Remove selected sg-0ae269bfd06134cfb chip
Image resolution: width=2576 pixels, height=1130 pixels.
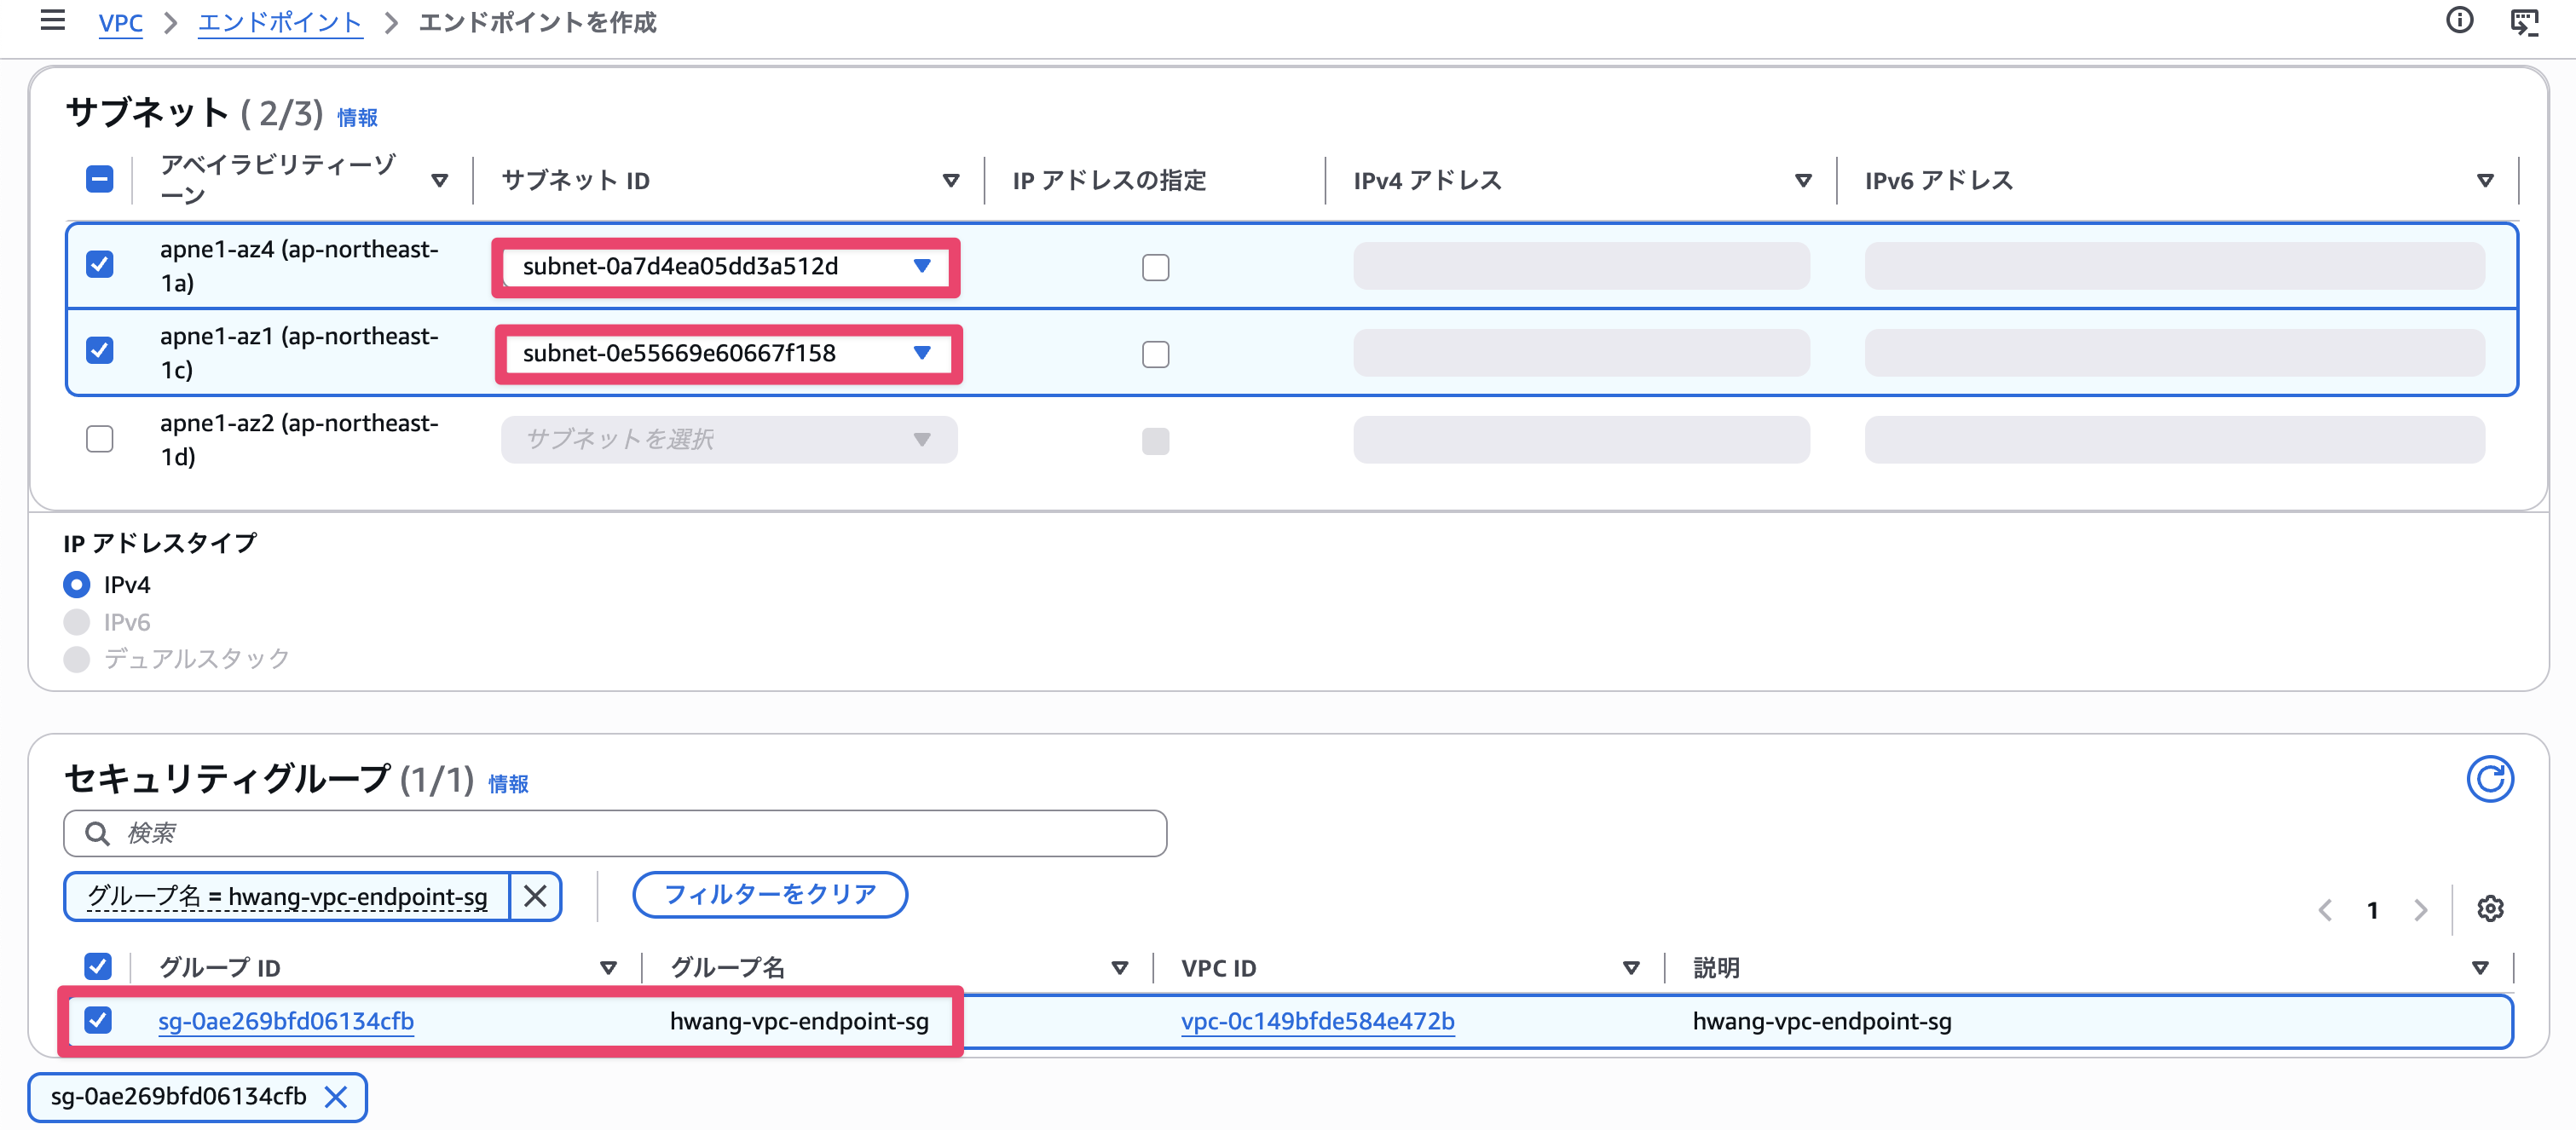(x=336, y=1097)
